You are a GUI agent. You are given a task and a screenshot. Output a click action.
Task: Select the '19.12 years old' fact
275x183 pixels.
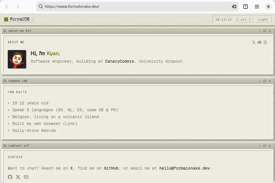(30, 103)
